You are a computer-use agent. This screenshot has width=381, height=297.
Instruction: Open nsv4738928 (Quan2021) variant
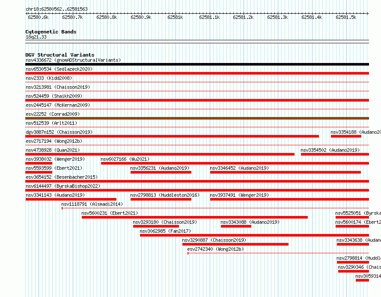click(53, 150)
